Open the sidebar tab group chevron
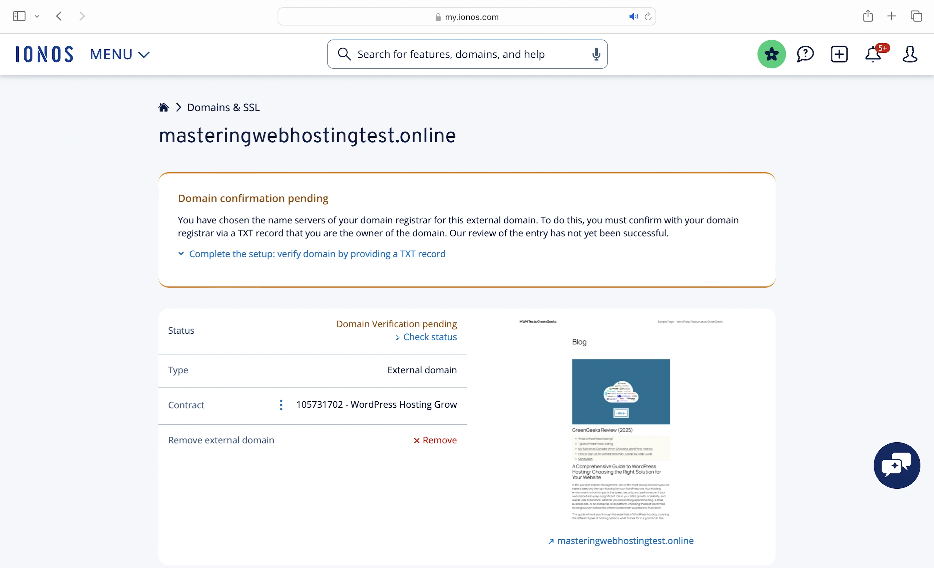 point(37,16)
